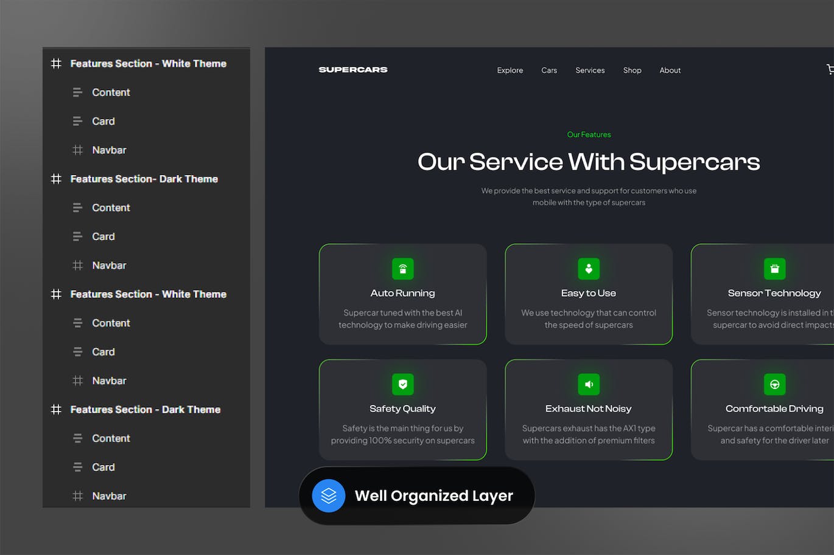Go to the Cars nav link
This screenshot has height=555, width=834.
[549, 71]
